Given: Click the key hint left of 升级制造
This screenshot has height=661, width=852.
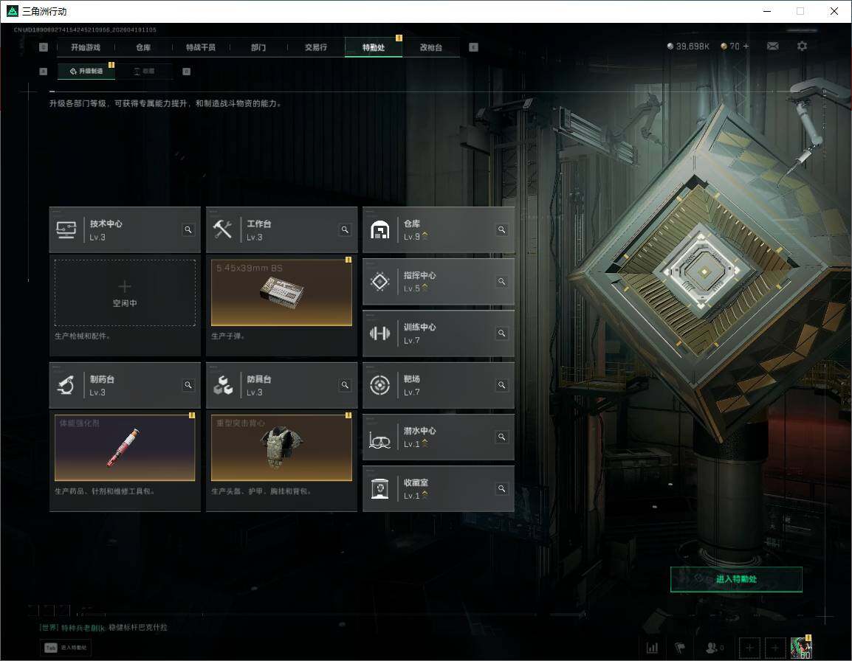Looking at the screenshot, I should (x=44, y=71).
